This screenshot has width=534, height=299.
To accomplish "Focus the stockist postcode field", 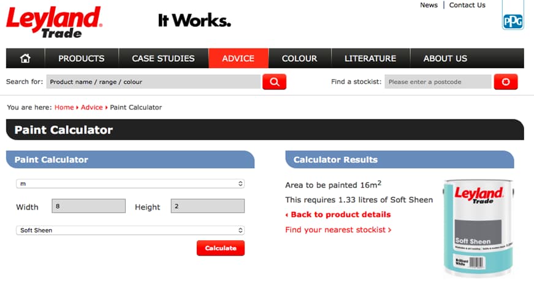I will point(438,82).
